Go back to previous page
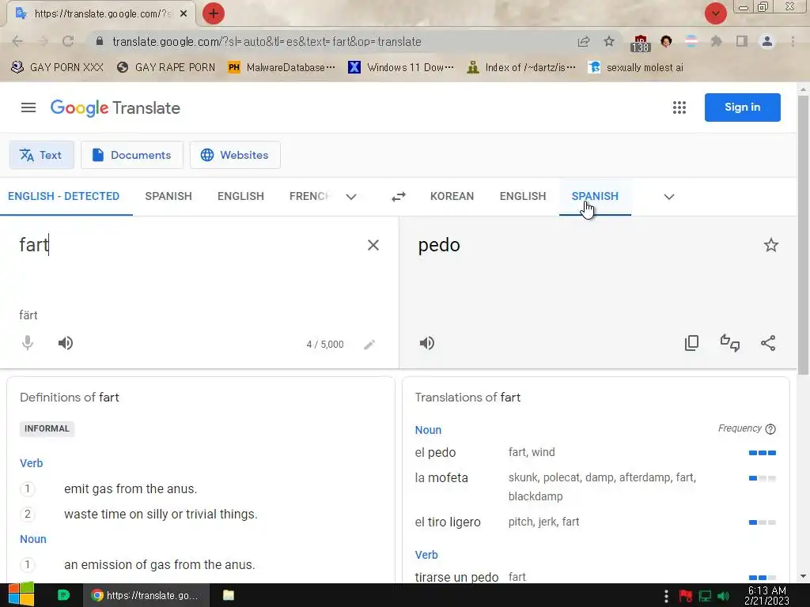This screenshot has width=810, height=607. (x=17, y=41)
